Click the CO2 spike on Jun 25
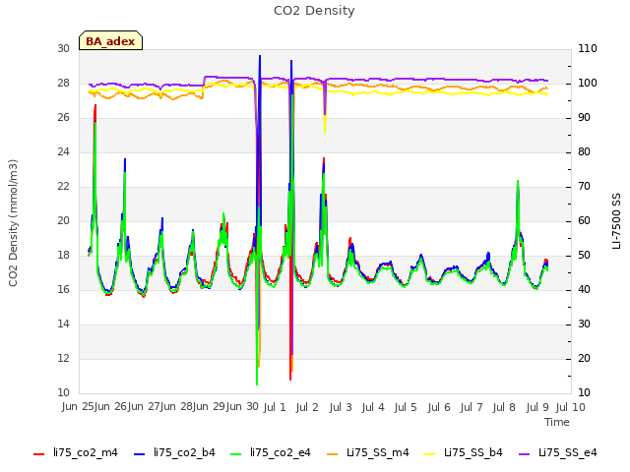630x472 pixels. pyautogui.click(x=95, y=106)
